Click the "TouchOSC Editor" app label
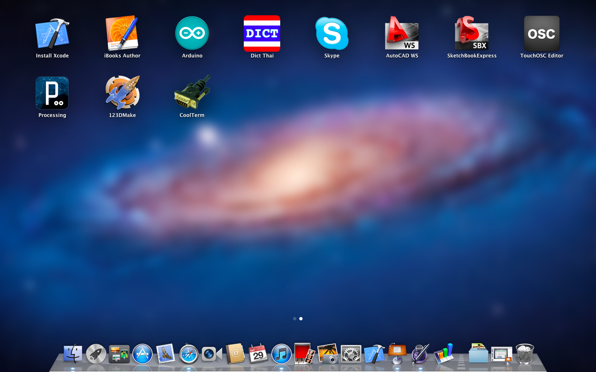Screen dimensions: 596x372 click(x=542, y=56)
